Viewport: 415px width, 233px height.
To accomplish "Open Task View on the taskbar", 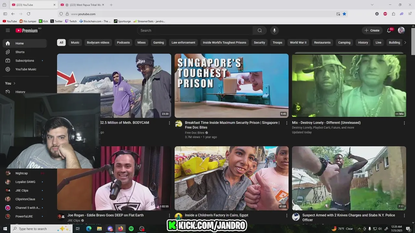I will (78, 229).
